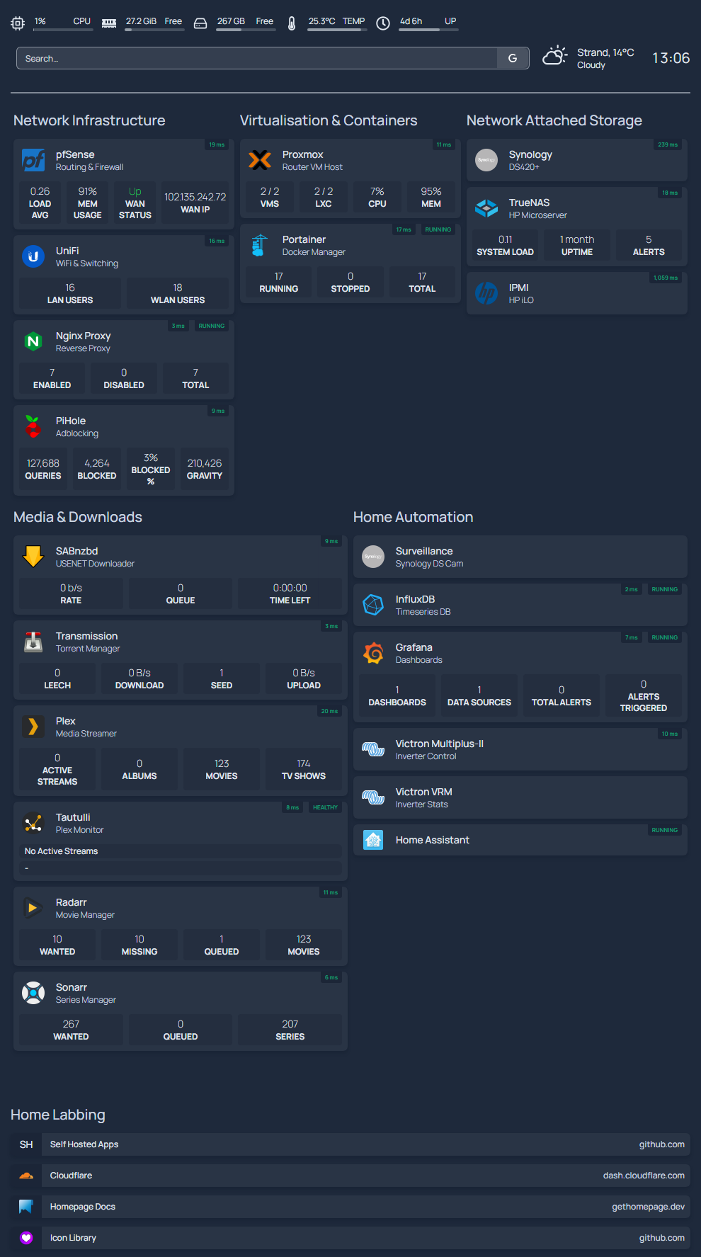Click the Proxmox logo icon
701x1257 pixels.
(x=260, y=161)
